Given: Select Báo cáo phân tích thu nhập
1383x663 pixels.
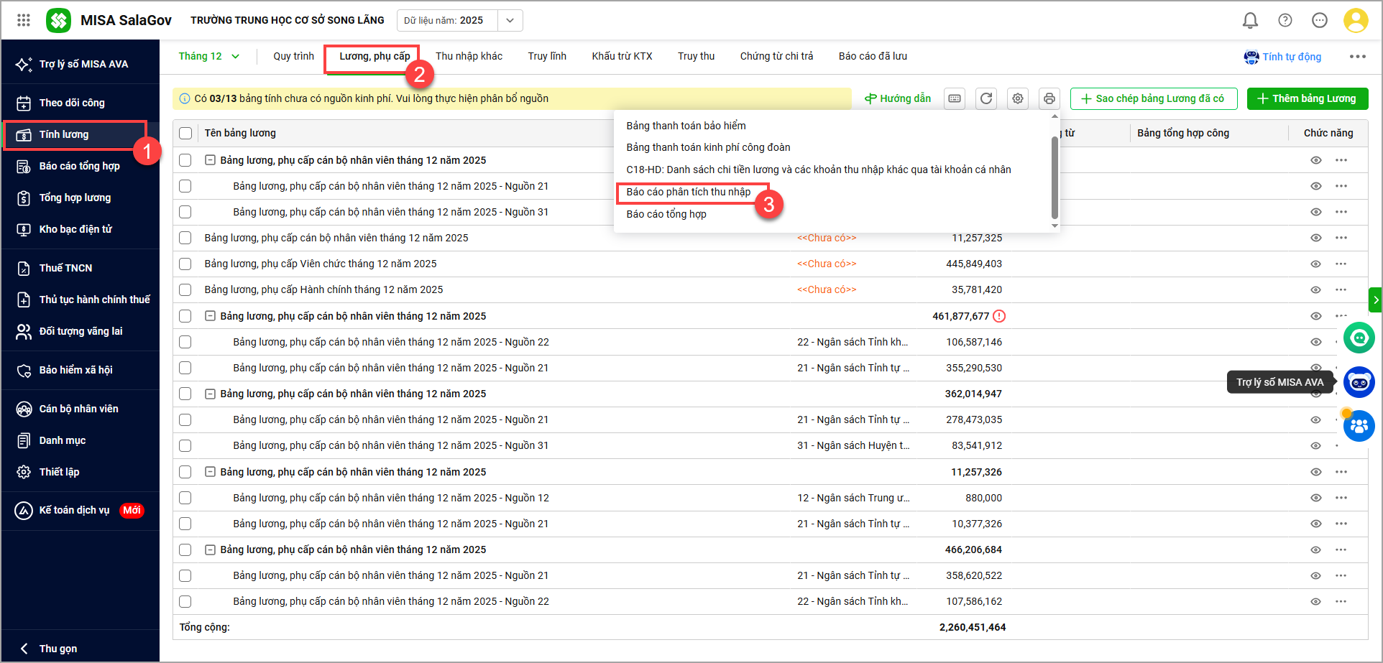Looking at the screenshot, I should 688,192.
